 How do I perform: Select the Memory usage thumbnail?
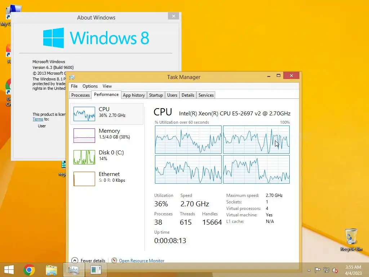84,136
